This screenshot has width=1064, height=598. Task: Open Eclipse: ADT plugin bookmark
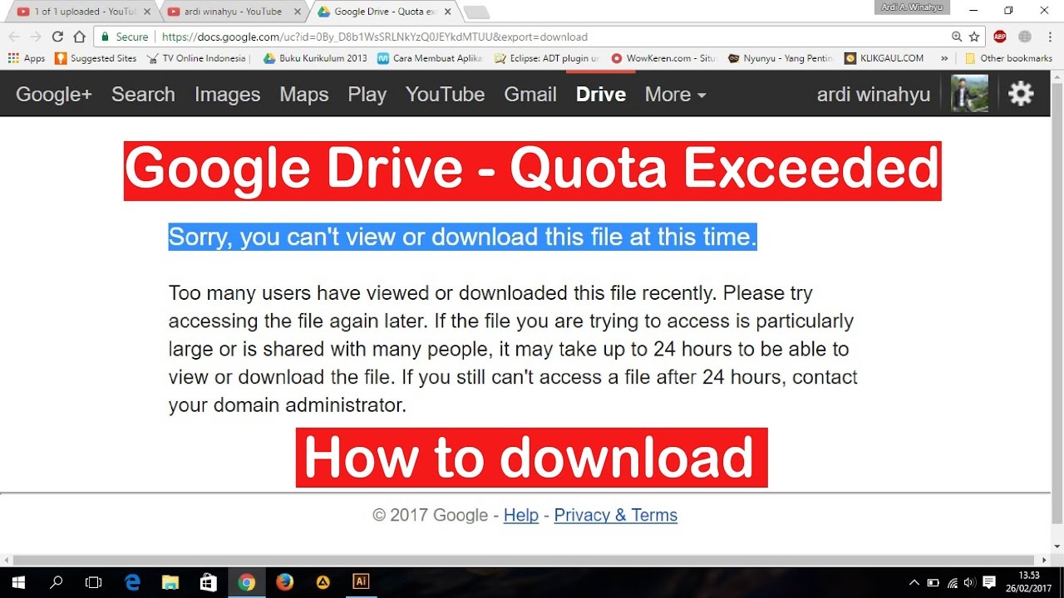547,58
